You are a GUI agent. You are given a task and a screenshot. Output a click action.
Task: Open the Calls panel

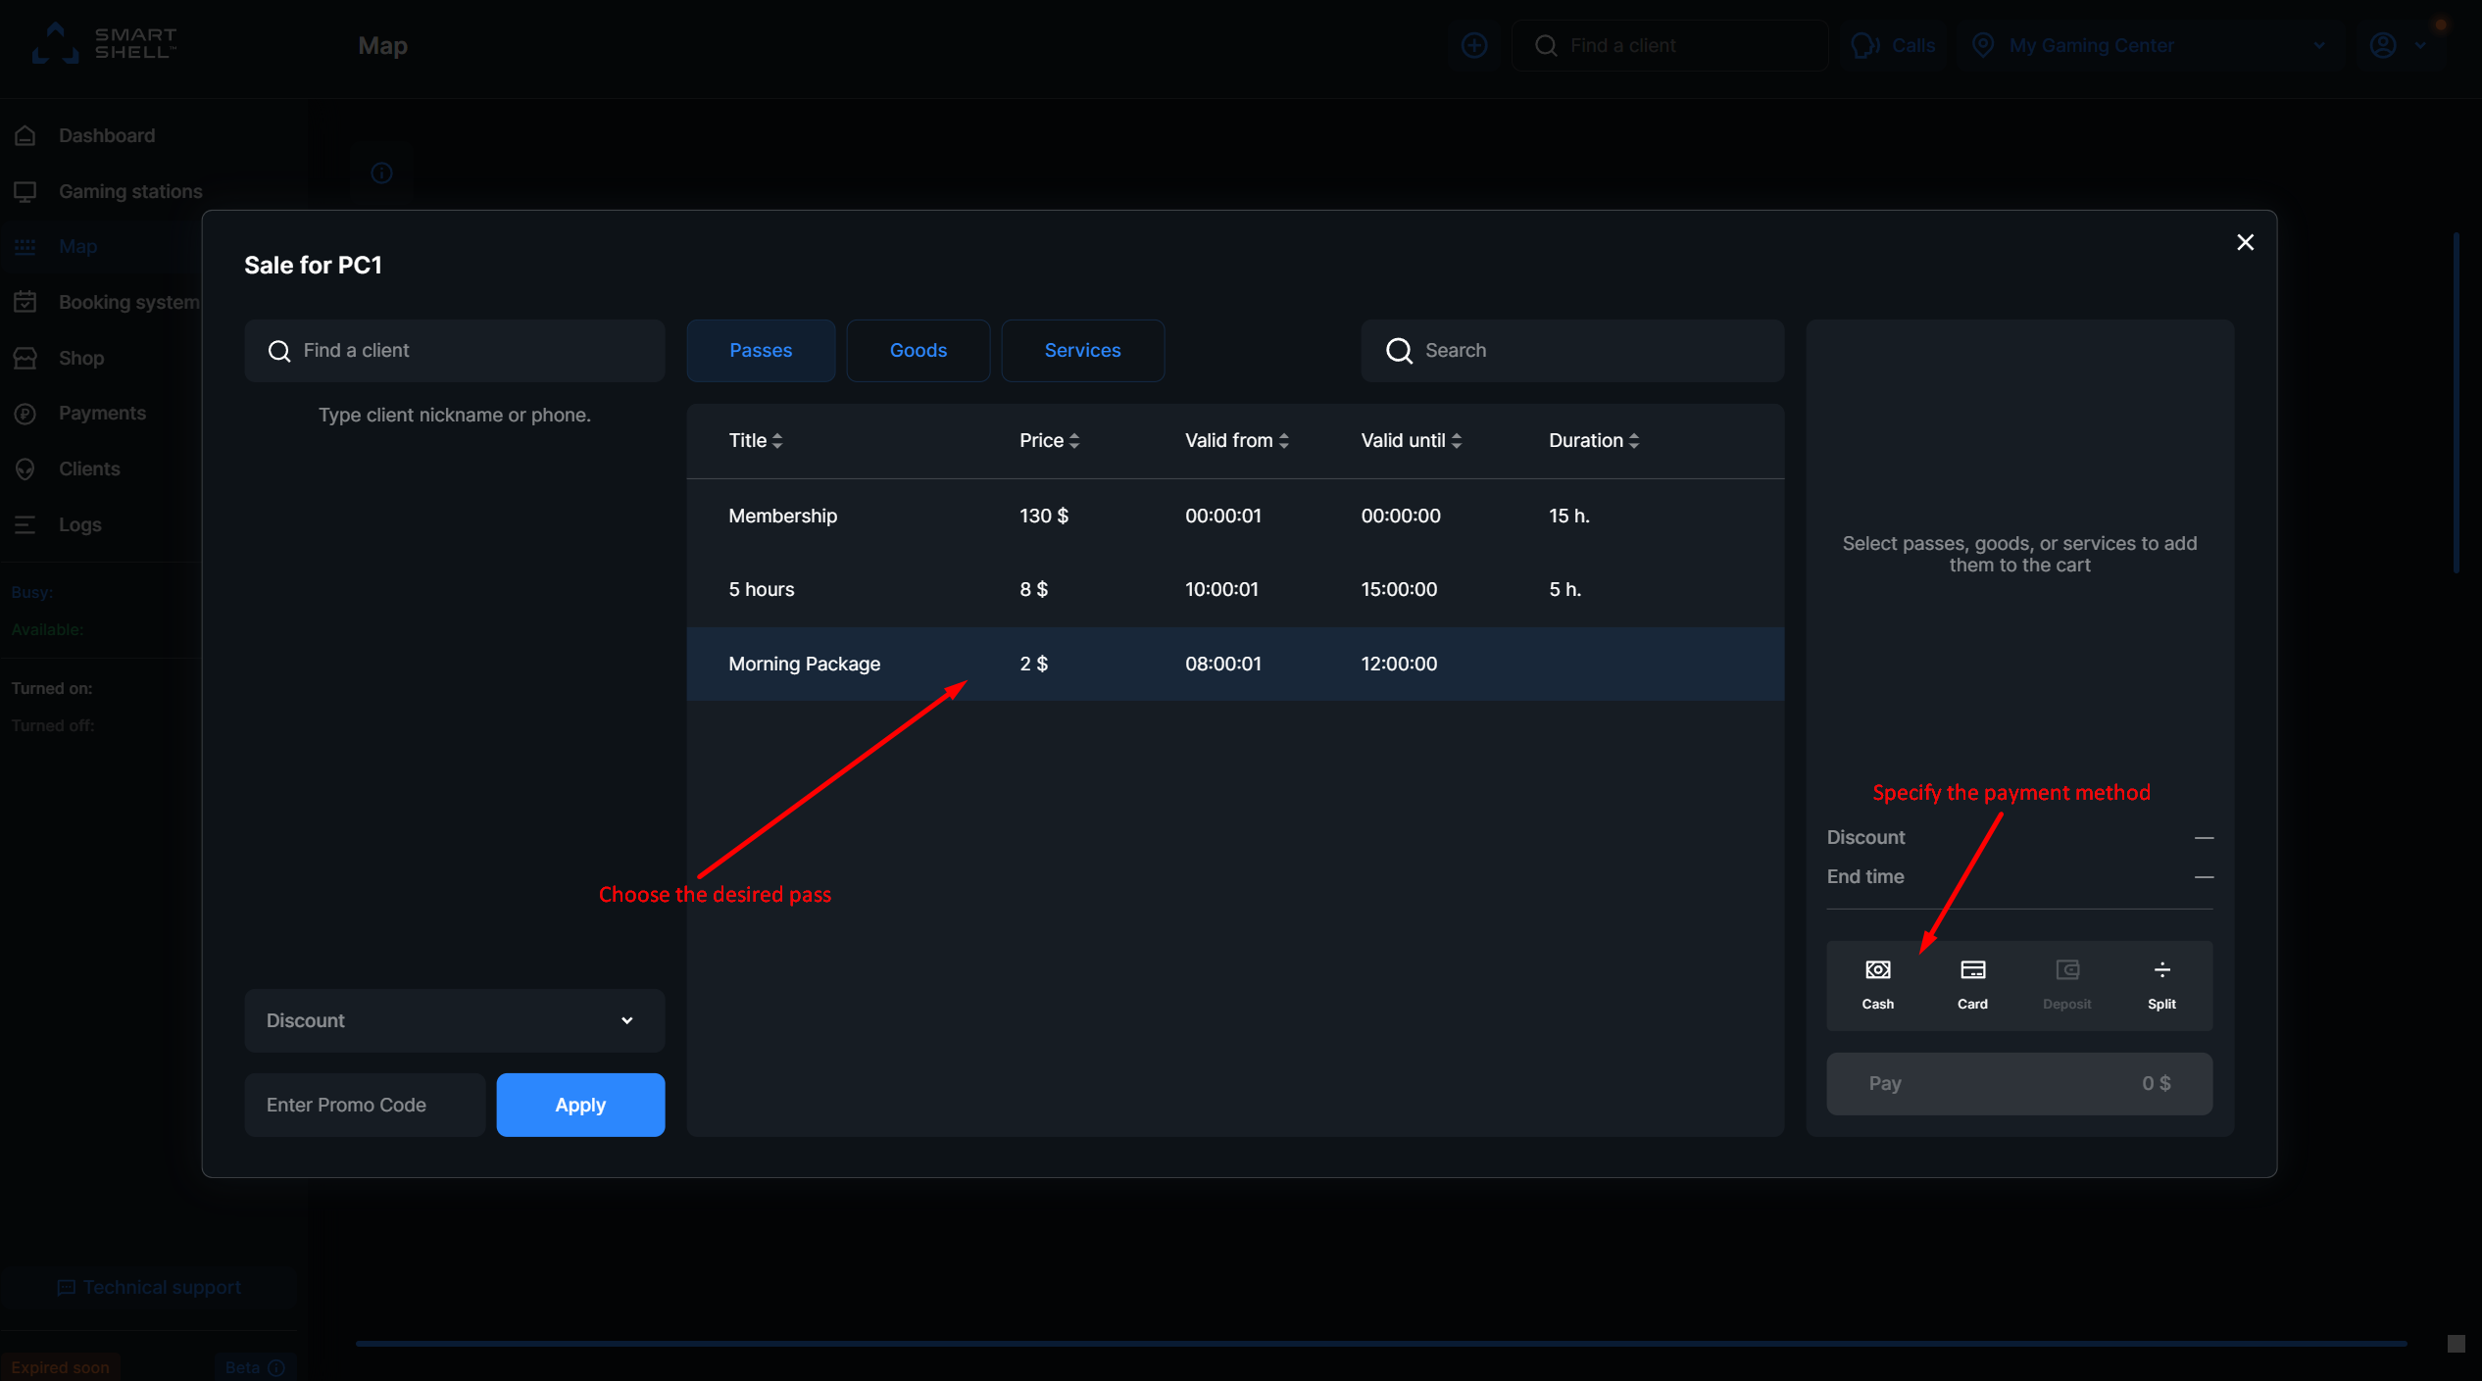[1893, 45]
